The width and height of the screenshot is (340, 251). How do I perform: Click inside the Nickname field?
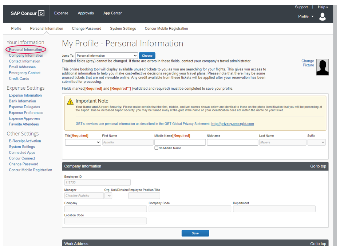[x=232, y=142]
